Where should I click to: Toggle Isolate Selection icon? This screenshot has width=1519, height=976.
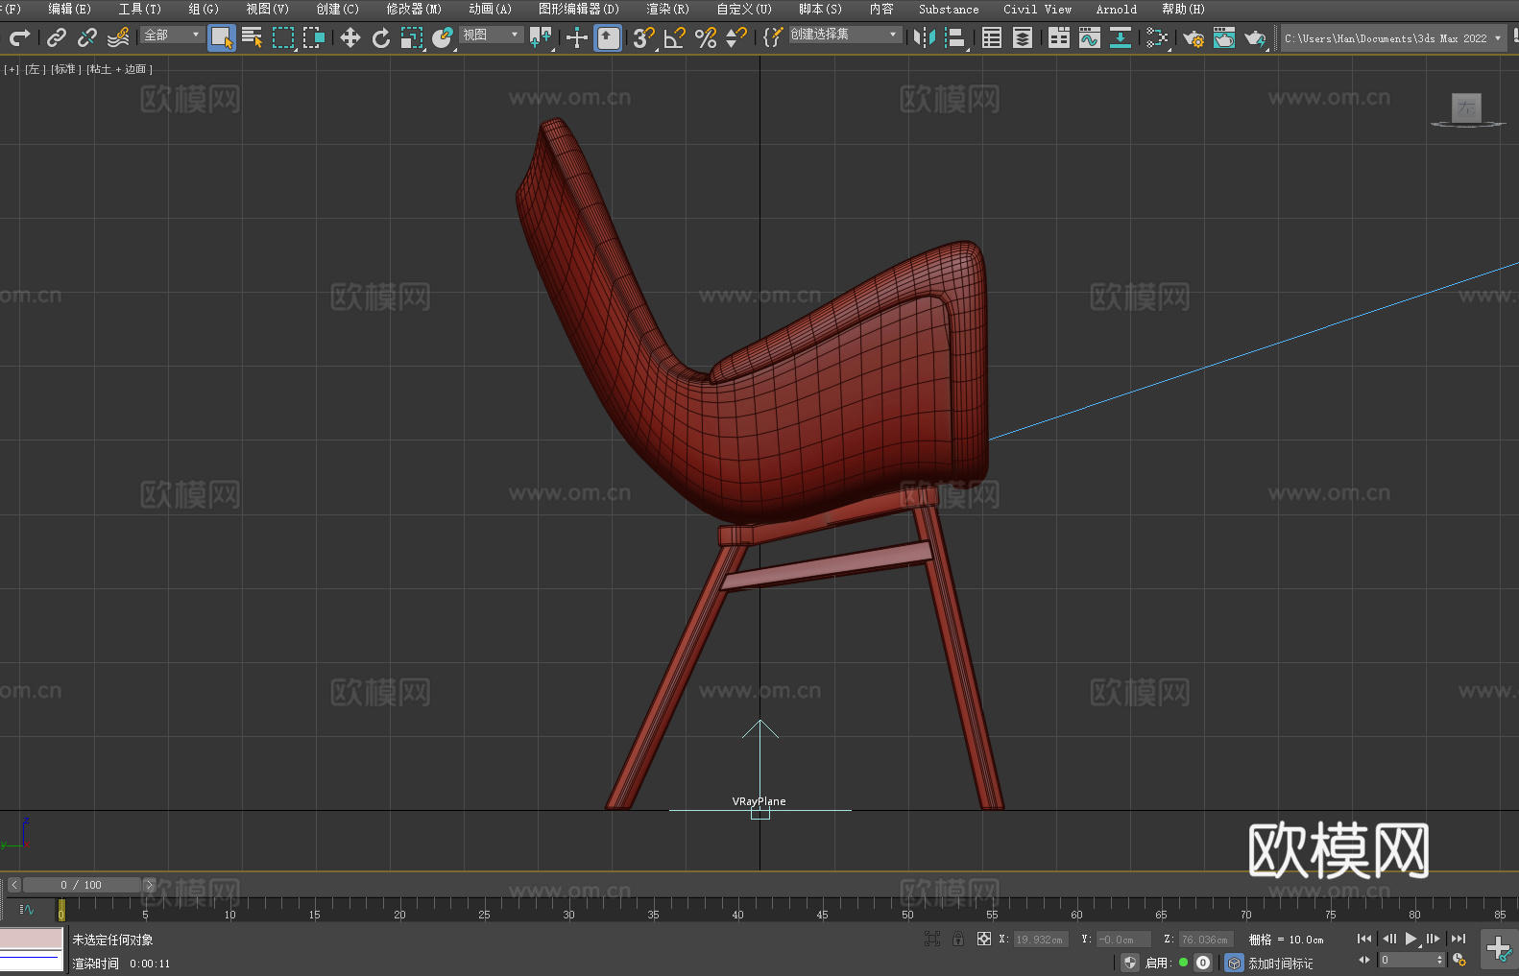coord(932,939)
